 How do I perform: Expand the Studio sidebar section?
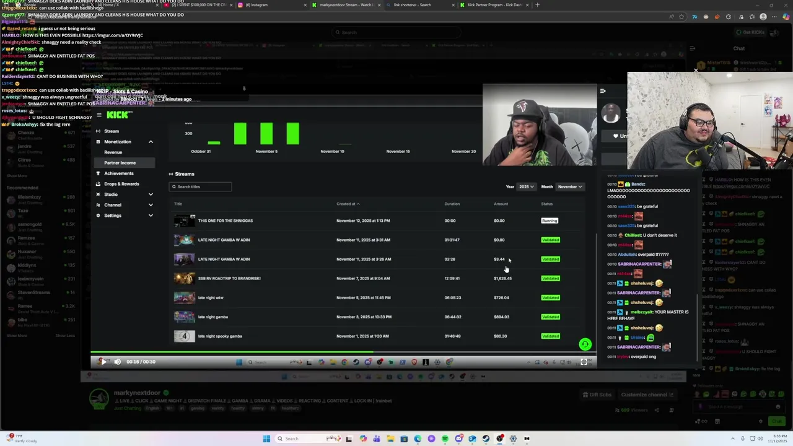pyautogui.click(x=151, y=195)
